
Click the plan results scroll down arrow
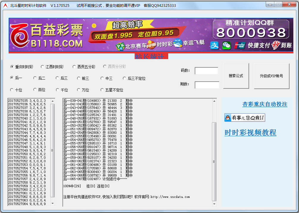[x=214, y=204]
